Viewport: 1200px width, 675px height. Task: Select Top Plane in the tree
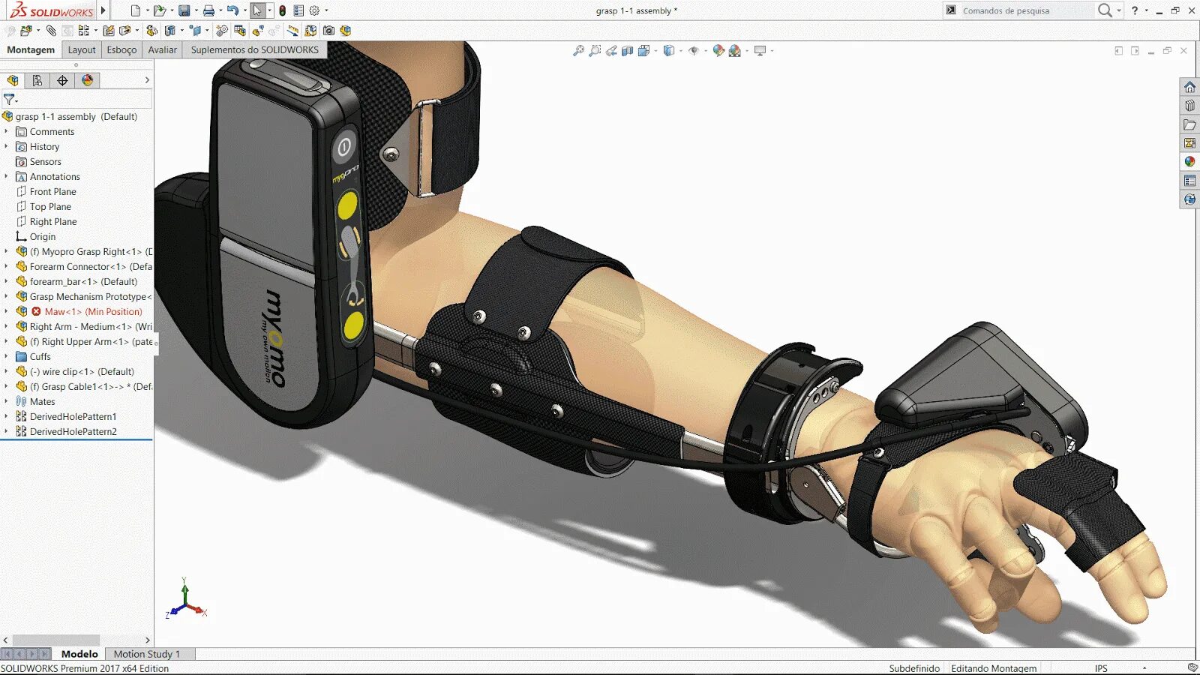[50, 206]
